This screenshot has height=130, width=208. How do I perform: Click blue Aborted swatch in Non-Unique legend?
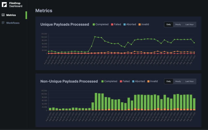click(133, 81)
